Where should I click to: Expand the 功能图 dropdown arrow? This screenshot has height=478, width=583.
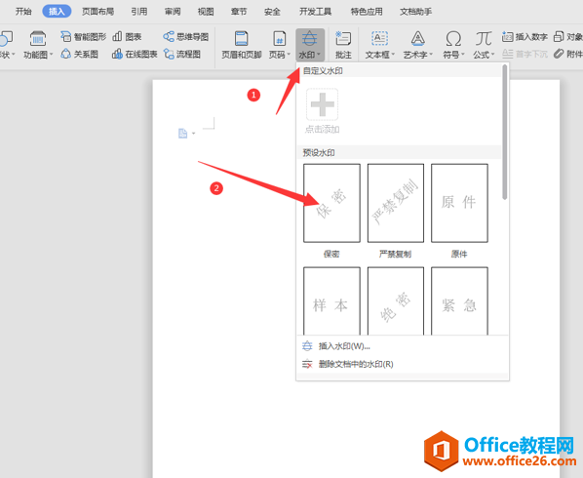[x=52, y=55]
